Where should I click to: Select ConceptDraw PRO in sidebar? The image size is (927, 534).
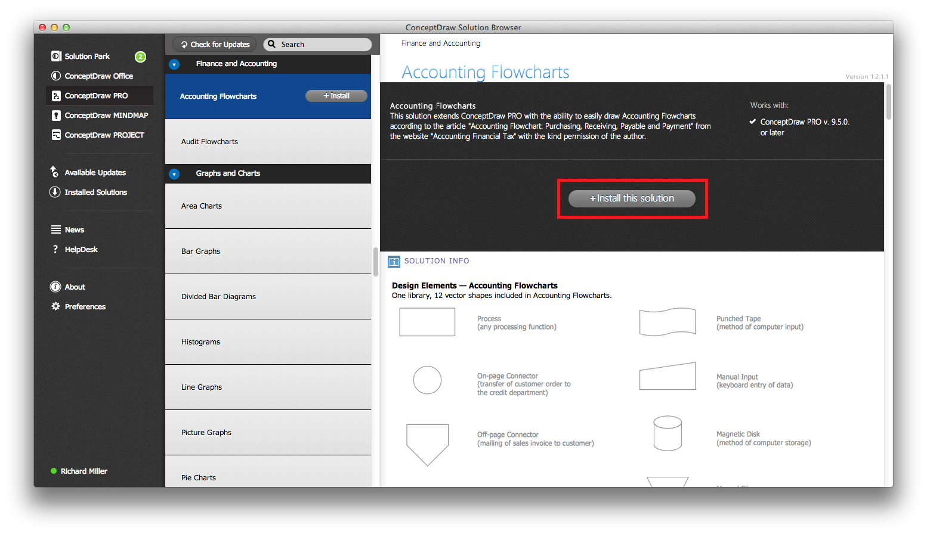click(x=100, y=95)
